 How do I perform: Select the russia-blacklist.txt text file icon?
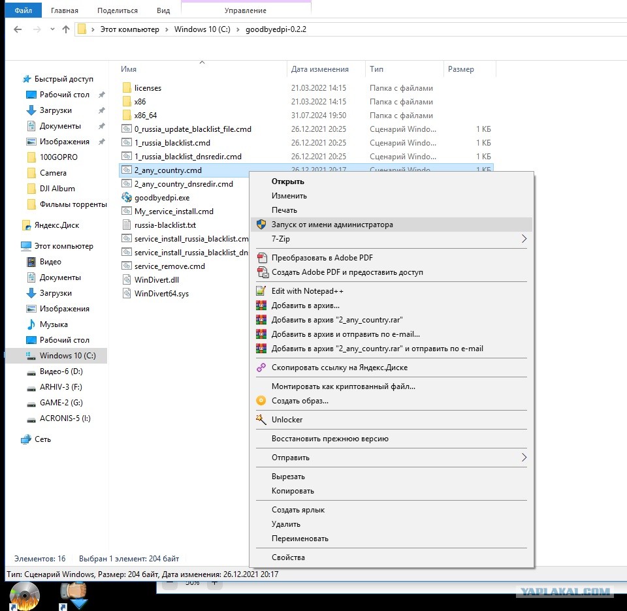[127, 225]
